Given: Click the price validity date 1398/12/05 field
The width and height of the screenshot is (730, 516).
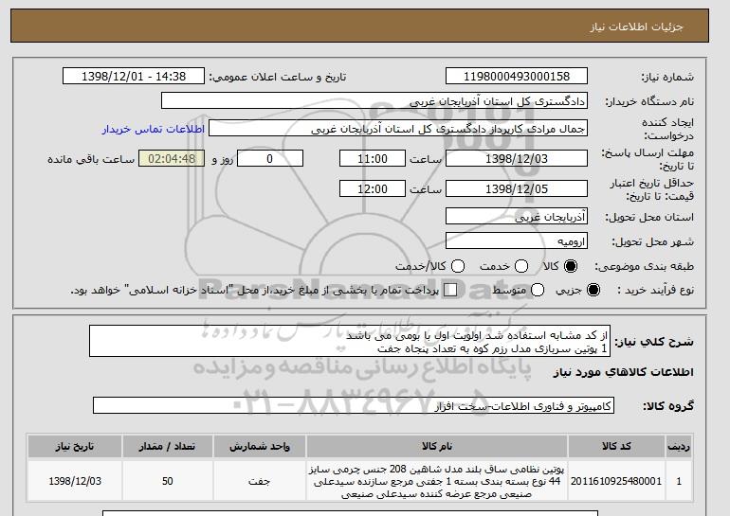Looking at the screenshot, I should click(517, 188).
